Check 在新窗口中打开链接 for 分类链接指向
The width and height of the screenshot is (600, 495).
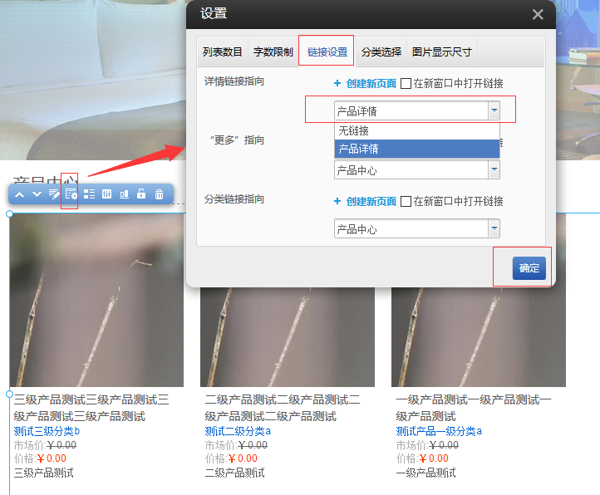pyautogui.click(x=406, y=202)
